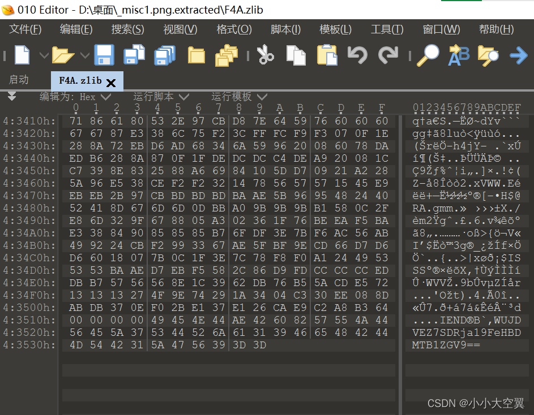The image size is (534, 415).
Task: Open the 脚本(I) menu
Action: coord(285,29)
